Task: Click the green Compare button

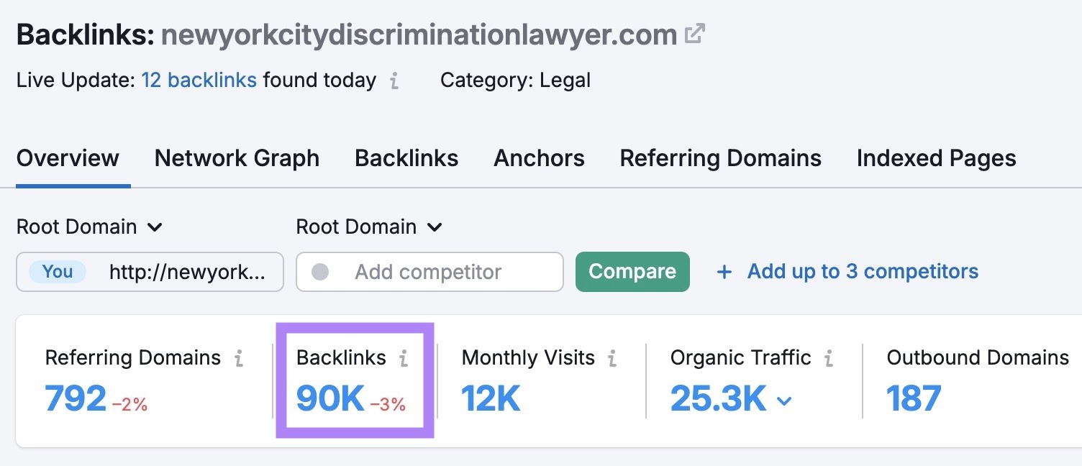Action: [632, 272]
